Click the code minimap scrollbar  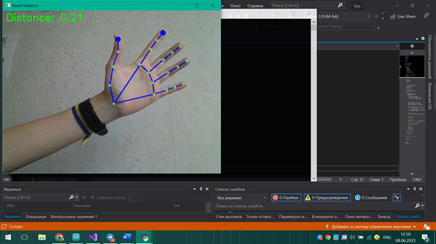tap(412, 111)
